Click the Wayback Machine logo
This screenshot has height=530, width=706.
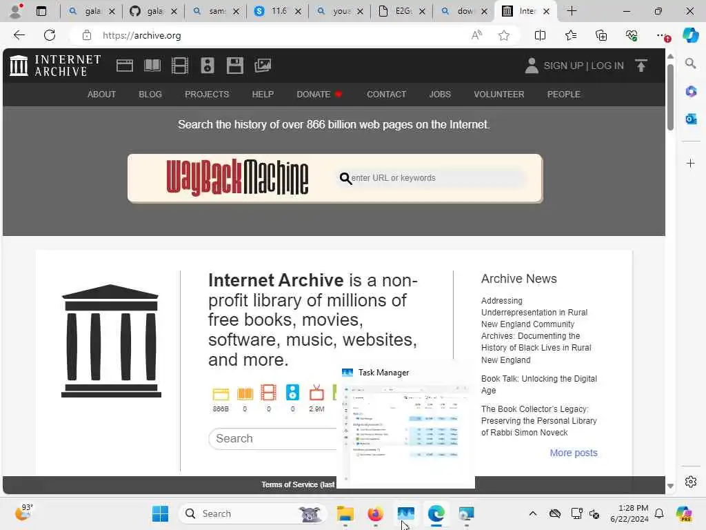click(237, 177)
